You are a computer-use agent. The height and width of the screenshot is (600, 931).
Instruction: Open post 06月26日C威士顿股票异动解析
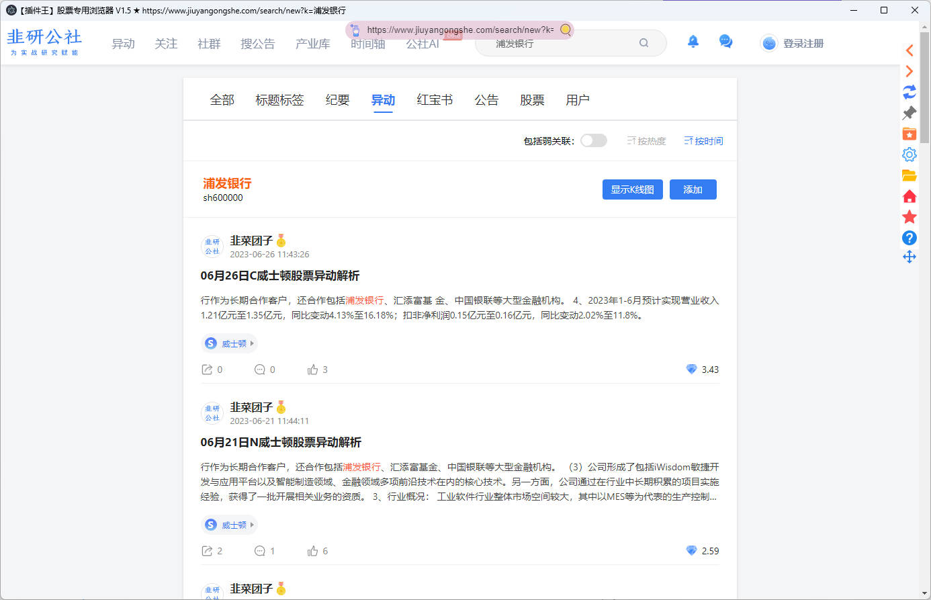280,276
